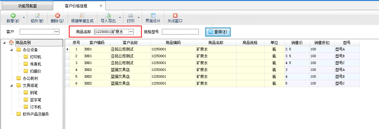Click the 查询(F) search button
Screen dimensions: 379x129
(x=218, y=32)
